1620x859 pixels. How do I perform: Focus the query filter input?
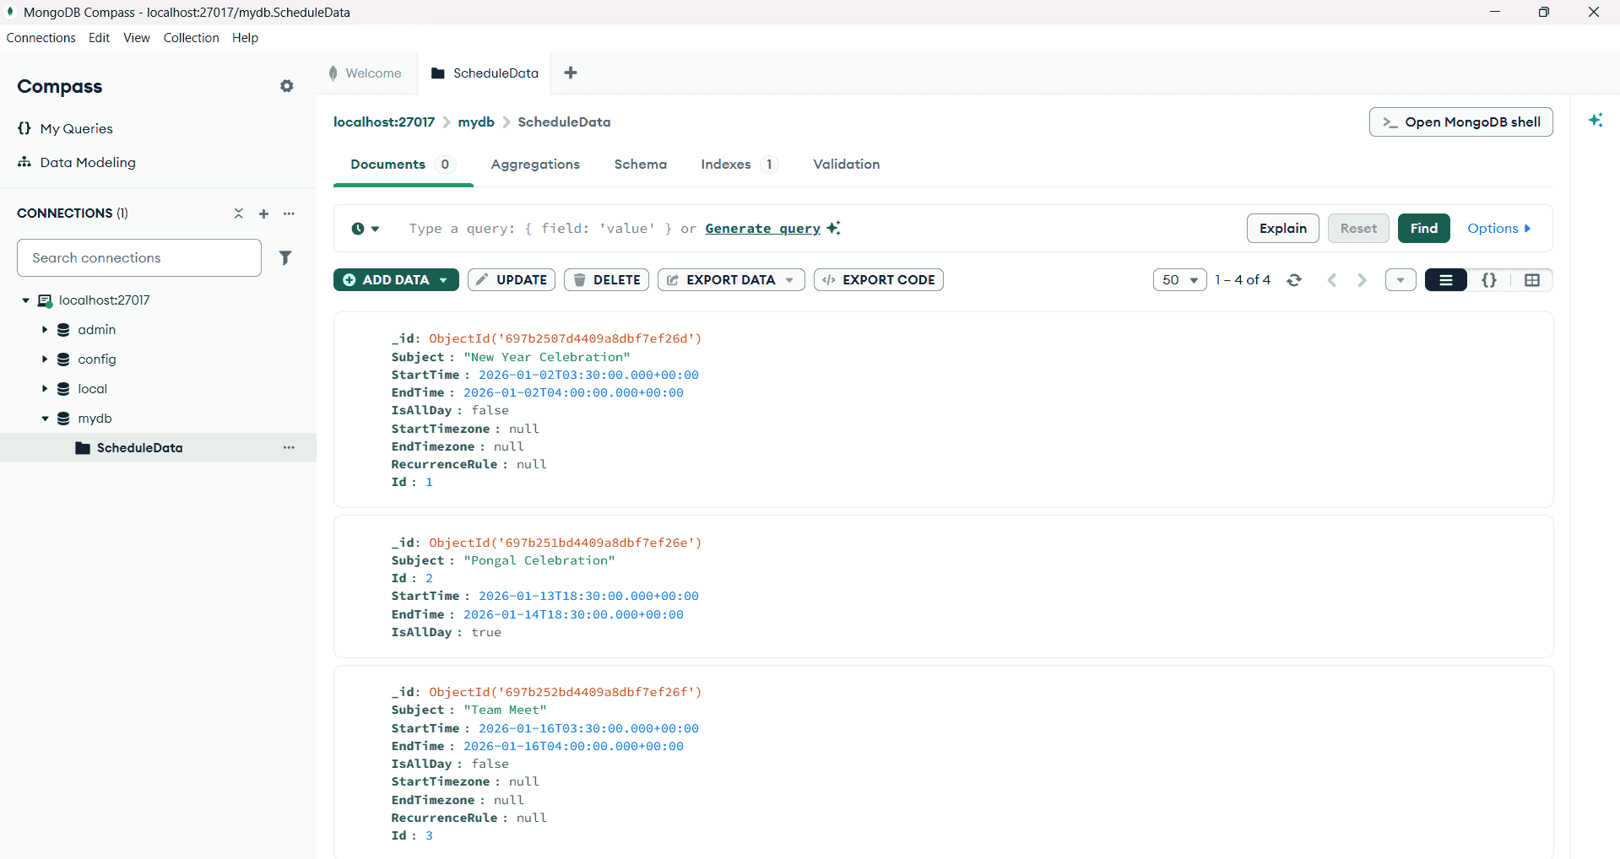click(x=819, y=229)
